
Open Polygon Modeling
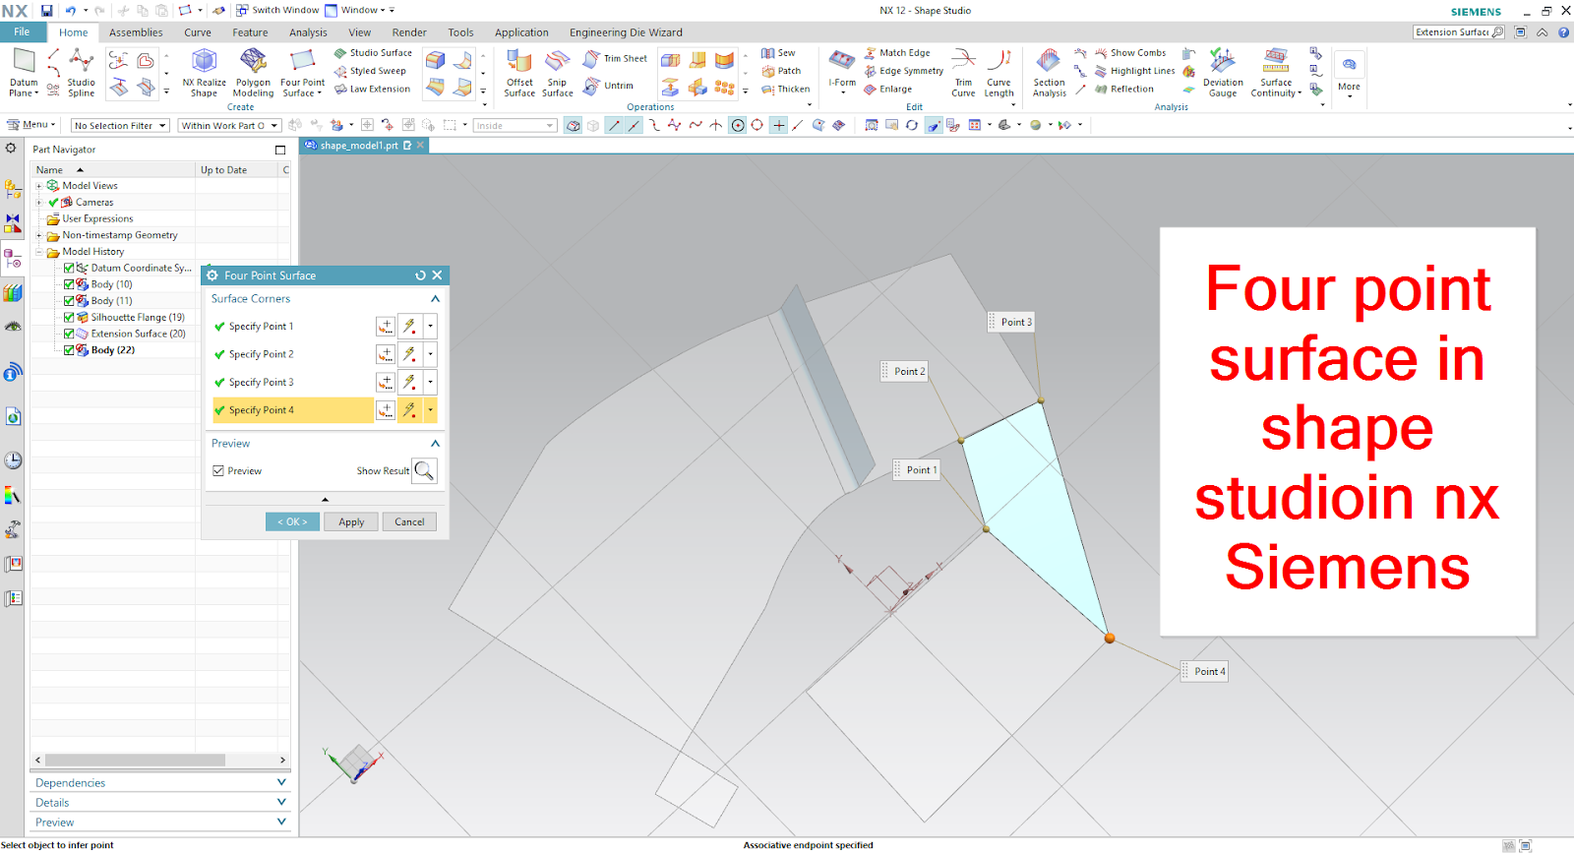click(253, 73)
